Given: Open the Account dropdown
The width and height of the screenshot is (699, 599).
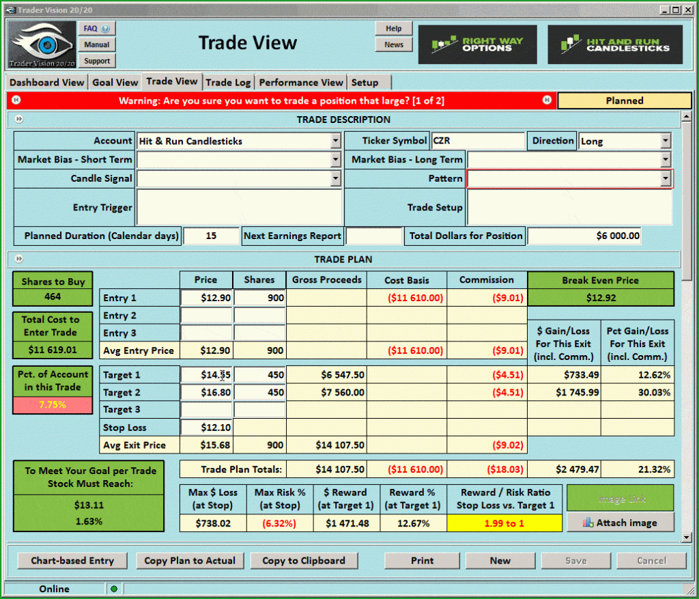Looking at the screenshot, I should click(x=335, y=141).
